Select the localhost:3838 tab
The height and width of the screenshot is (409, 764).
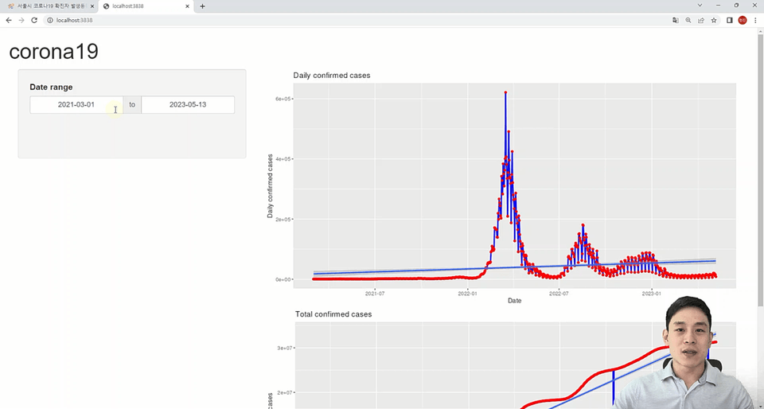[146, 6]
